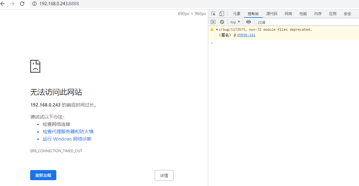Collapse the crbug warning message triangle
This screenshot has height=186, width=359.
pos(217,30)
